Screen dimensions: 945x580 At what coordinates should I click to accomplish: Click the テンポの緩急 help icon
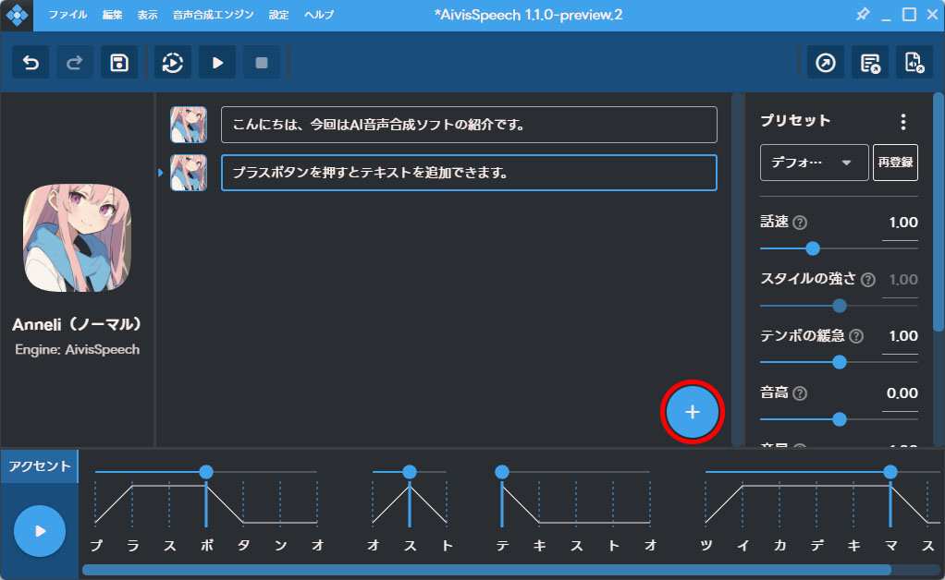(x=856, y=336)
